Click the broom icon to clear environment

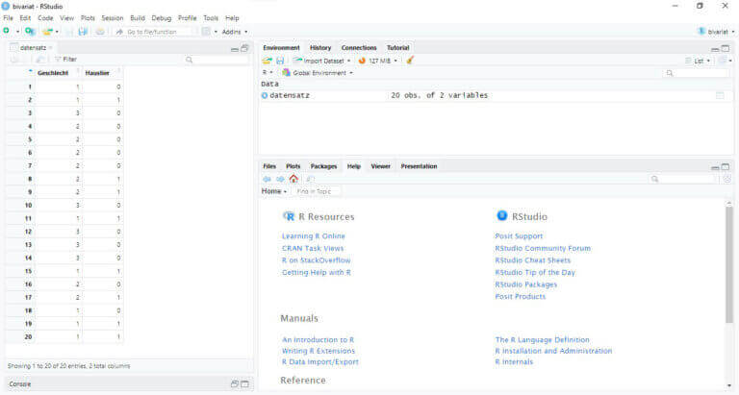pos(410,61)
